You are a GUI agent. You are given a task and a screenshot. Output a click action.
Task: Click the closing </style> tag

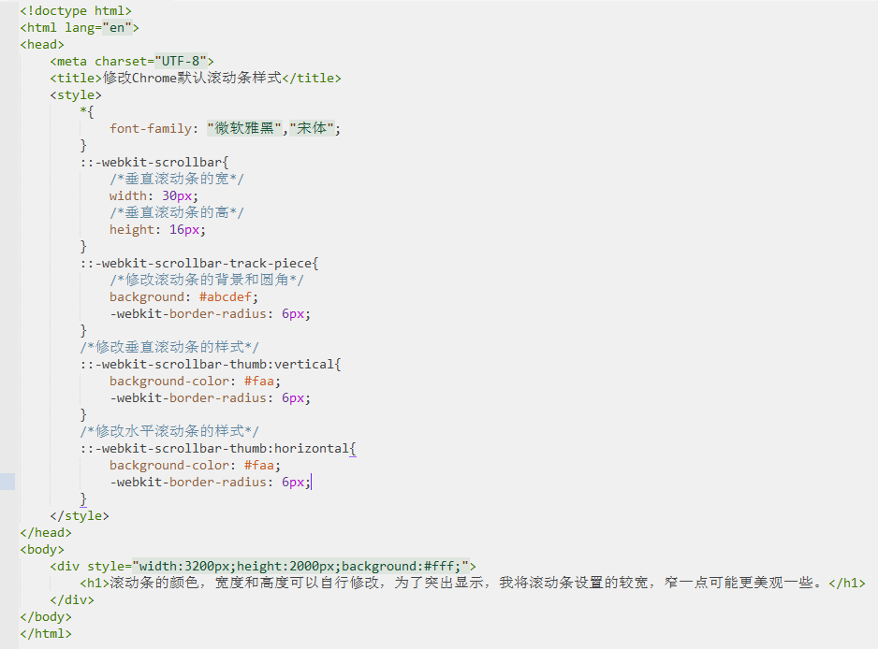[80, 515]
